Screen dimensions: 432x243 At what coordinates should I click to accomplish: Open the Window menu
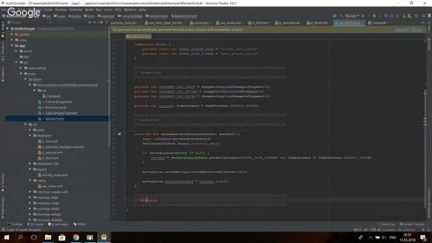[x=130, y=9]
